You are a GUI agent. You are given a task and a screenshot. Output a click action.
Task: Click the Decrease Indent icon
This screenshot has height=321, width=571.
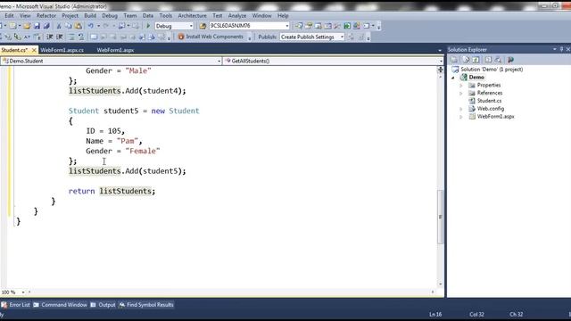coord(50,37)
